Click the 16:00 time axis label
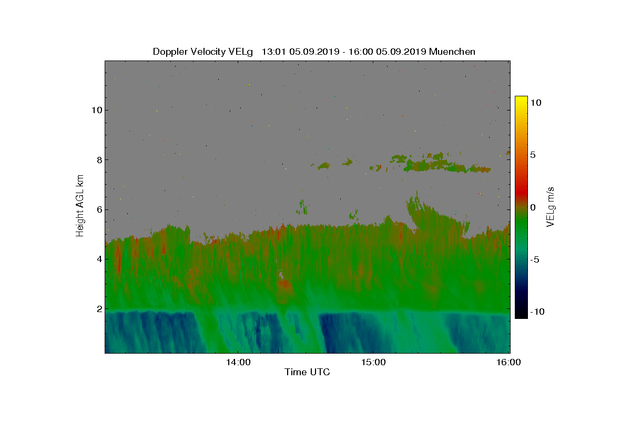The image size is (631, 421). point(509,362)
